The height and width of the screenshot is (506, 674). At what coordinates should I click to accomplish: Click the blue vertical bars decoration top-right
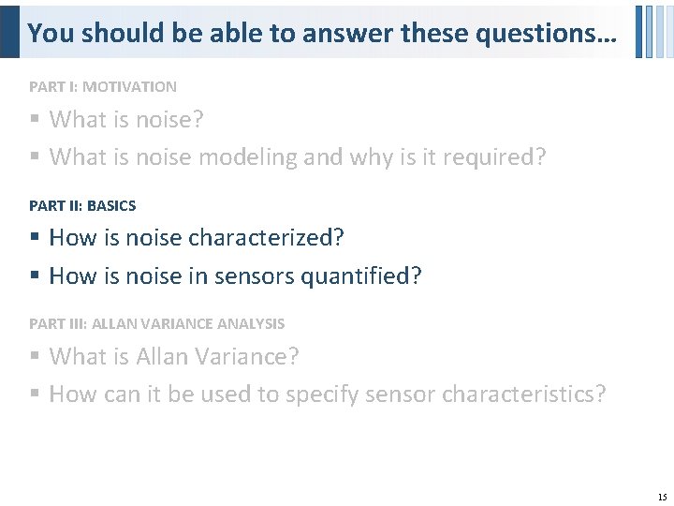[652, 32]
